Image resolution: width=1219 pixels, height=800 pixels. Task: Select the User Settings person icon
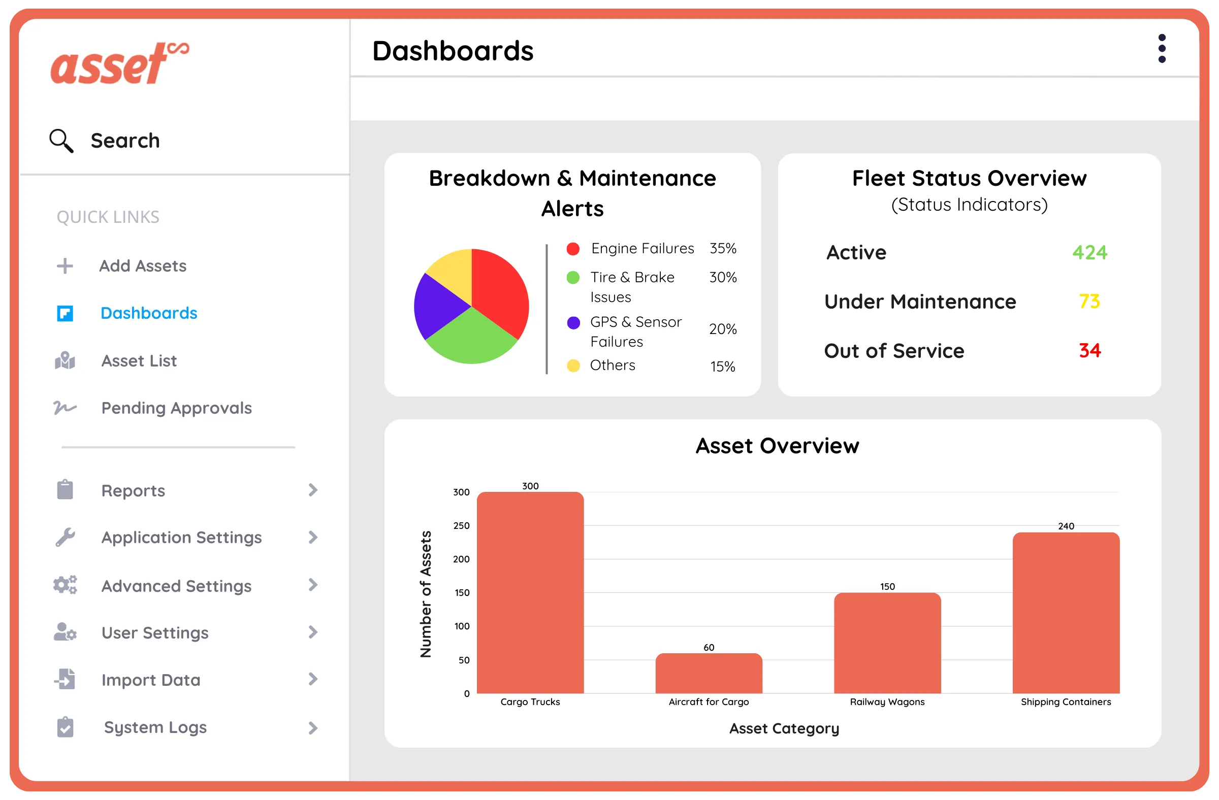coord(65,632)
